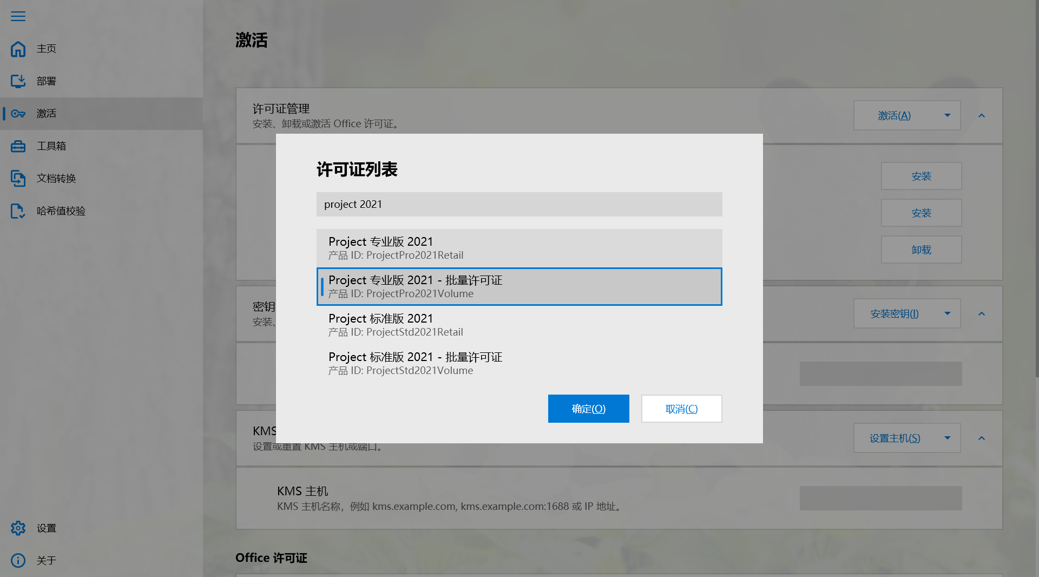Go to 主页 in sidebar

[101, 49]
